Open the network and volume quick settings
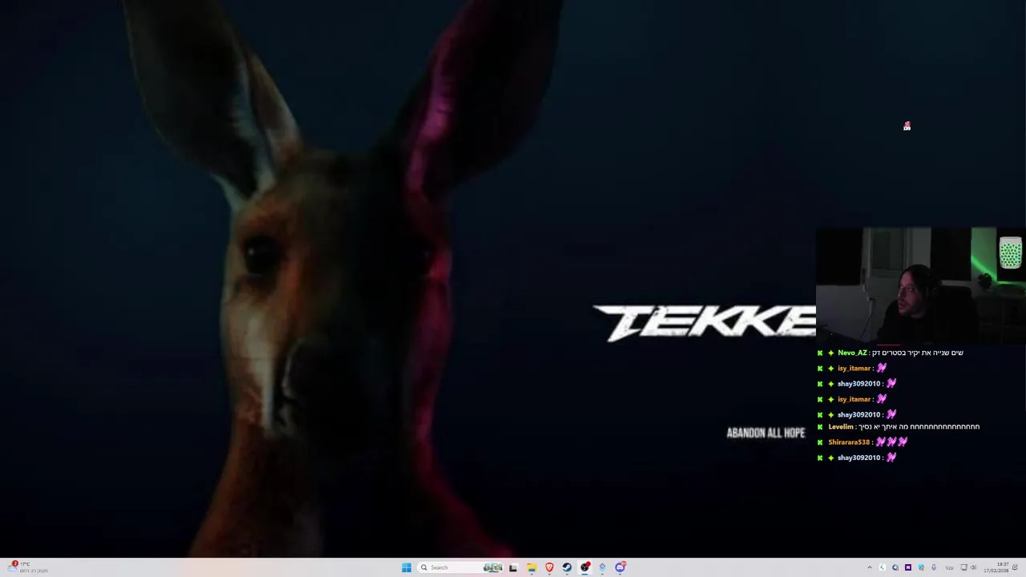The image size is (1026, 577). tap(968, 567)
